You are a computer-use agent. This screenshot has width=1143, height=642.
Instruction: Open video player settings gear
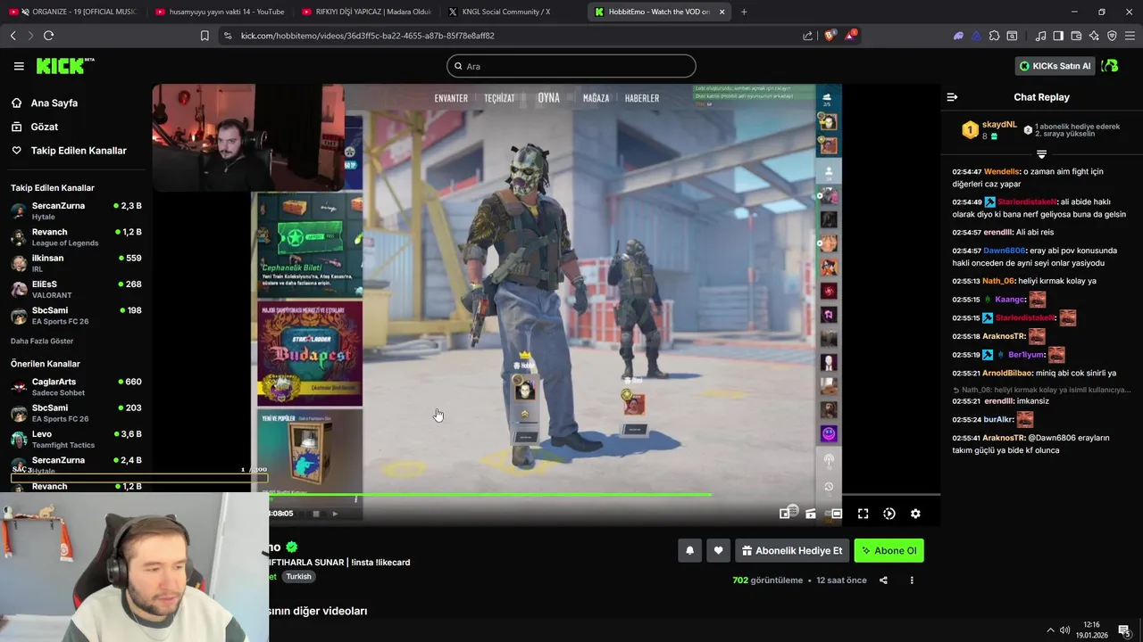point(915,514)
